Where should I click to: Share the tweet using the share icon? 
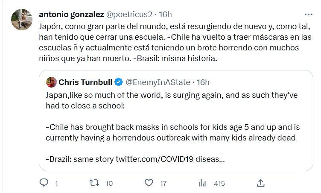pyautogui.click(x=261, y=183)
